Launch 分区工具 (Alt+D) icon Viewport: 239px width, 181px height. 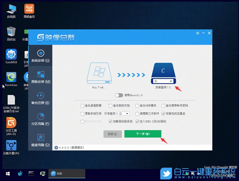[11, 126]
